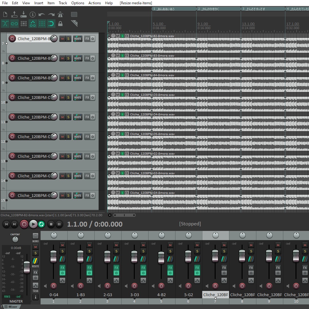Solo the 3-D3 mixer channel
The height and width of the screenshot is (309, 309).
[143, 251]
